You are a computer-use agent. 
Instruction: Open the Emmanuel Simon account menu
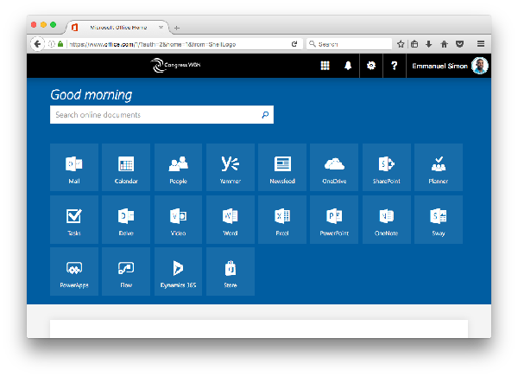[x=449, y=66]
